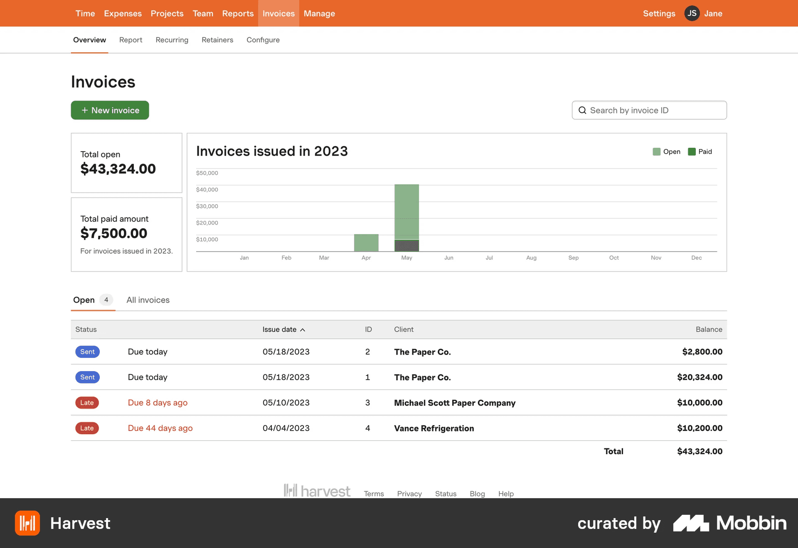
Task: Click the Open legend swatch
Action: click(x=657, y=152)
